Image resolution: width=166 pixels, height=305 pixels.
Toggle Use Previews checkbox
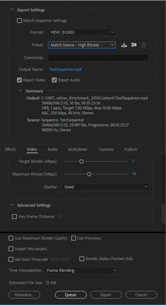73,238
